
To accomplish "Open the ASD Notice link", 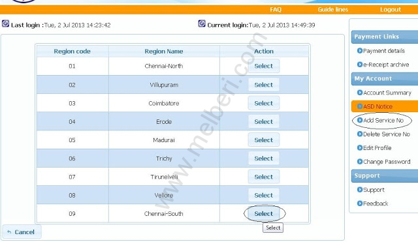I will (x=378, y=106).
